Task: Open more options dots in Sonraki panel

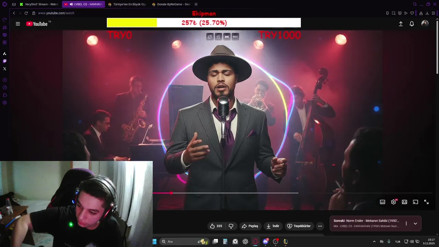Action: click(x=406, y=223)
